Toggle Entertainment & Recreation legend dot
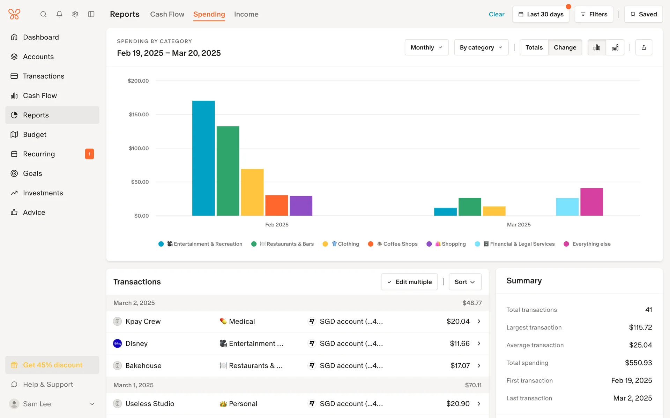670x418 pixels. click(161, 244)
